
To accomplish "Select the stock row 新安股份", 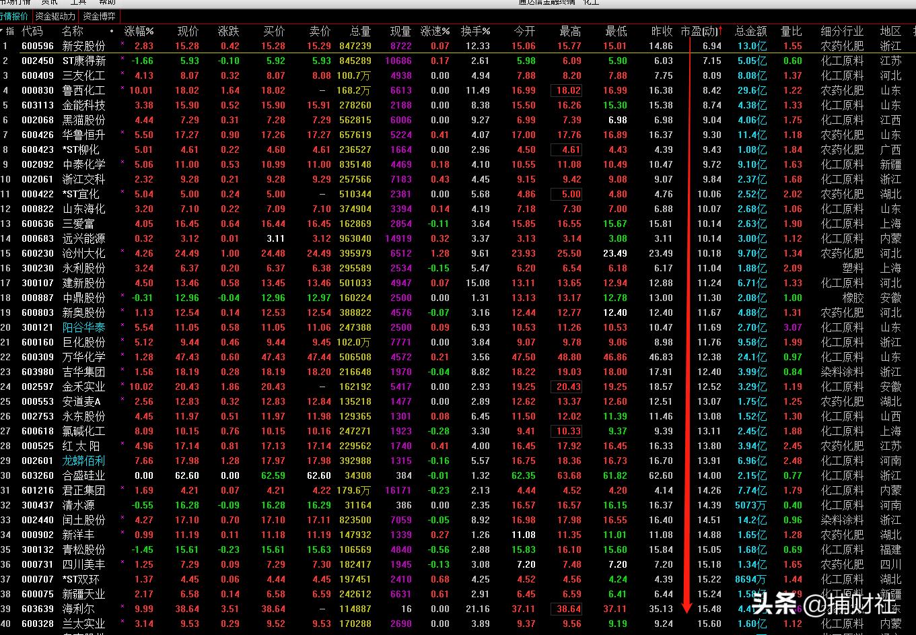I will [x=83, y=46].
